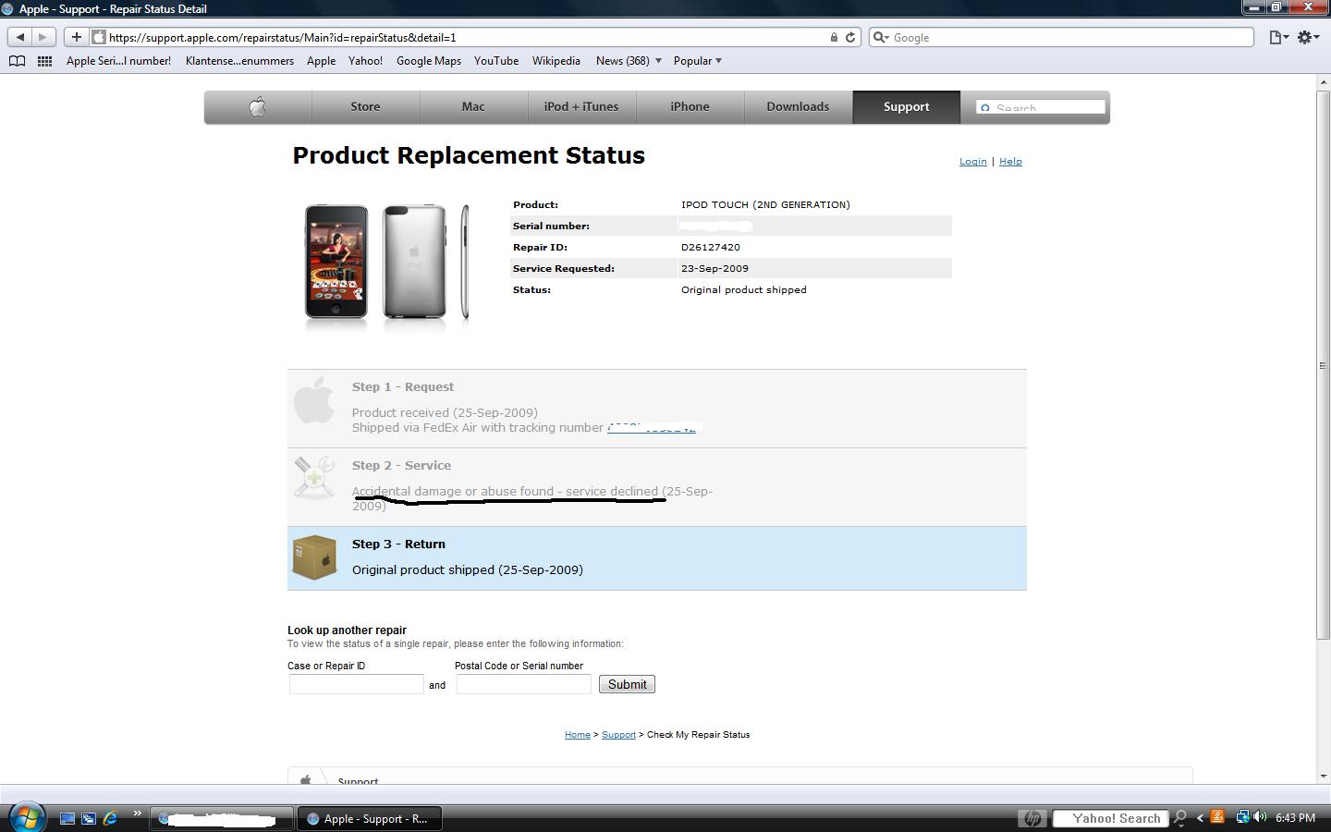
Task: Open the Popular bookmarks dropdown
Action: [x=697, y=61]
